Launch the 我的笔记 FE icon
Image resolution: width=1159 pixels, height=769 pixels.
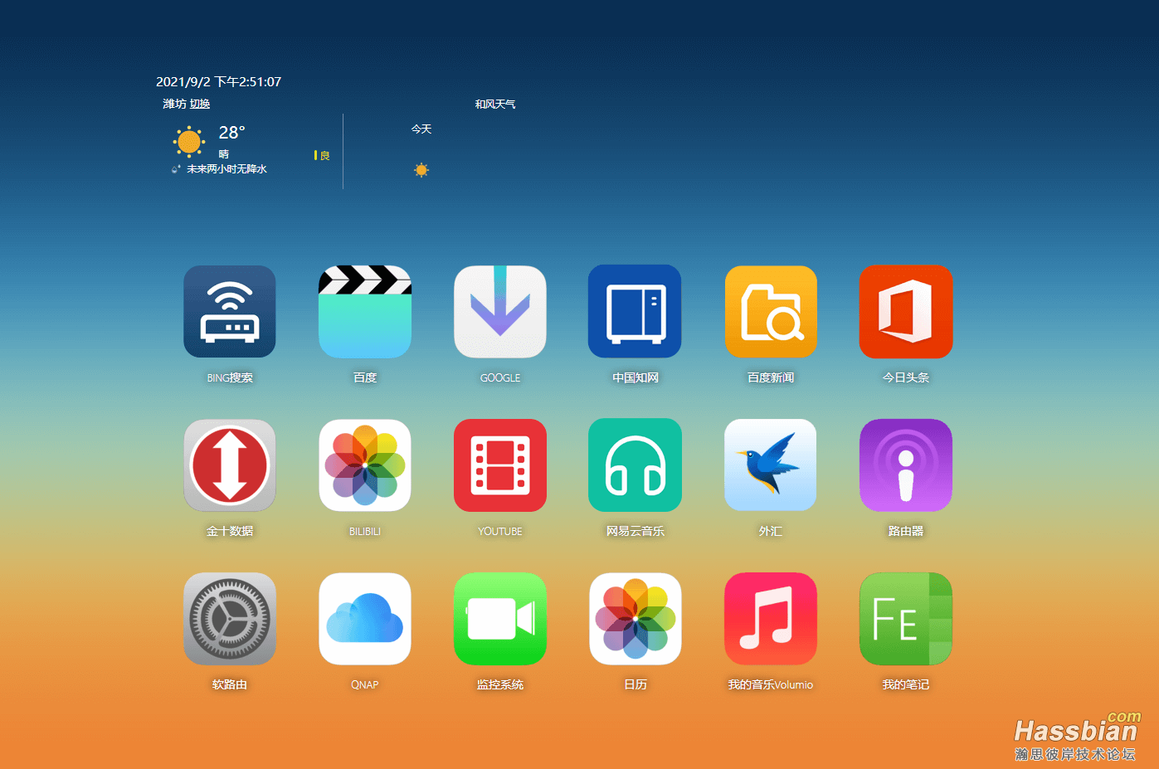click(906, 618)
